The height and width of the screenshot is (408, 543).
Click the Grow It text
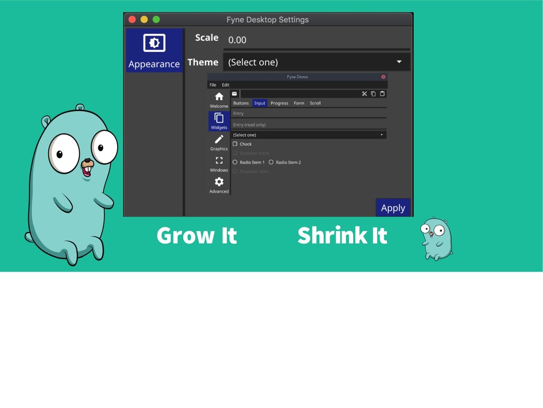point(197,236)
